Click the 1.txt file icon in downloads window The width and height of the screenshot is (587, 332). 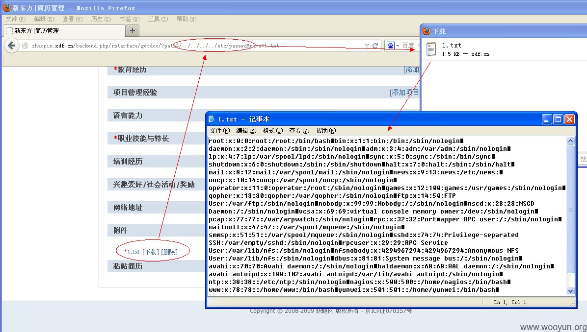click(x=431, y=49)
